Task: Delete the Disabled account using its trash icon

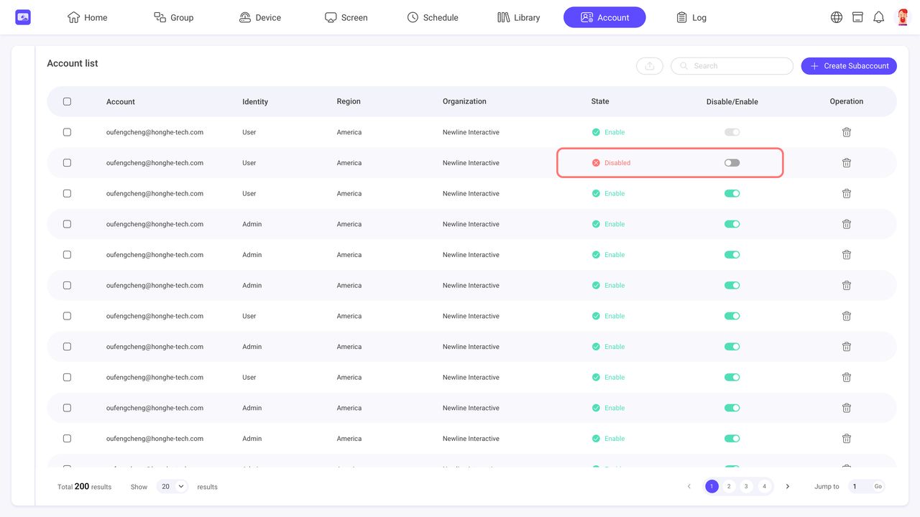Action: (847, 163)
